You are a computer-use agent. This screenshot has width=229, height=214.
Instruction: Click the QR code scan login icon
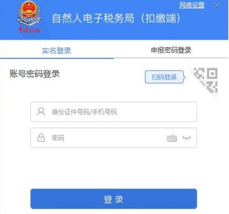206,80
